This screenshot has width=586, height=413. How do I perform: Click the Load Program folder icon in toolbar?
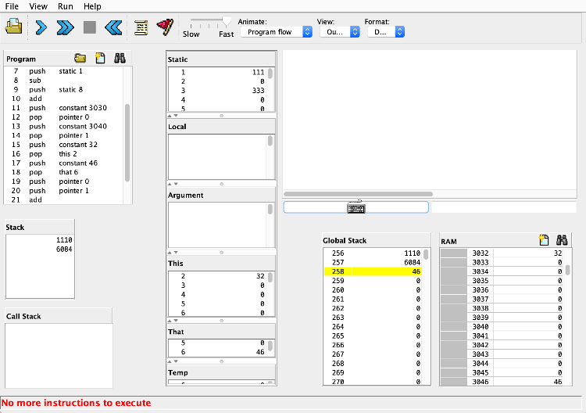point(13,27)
